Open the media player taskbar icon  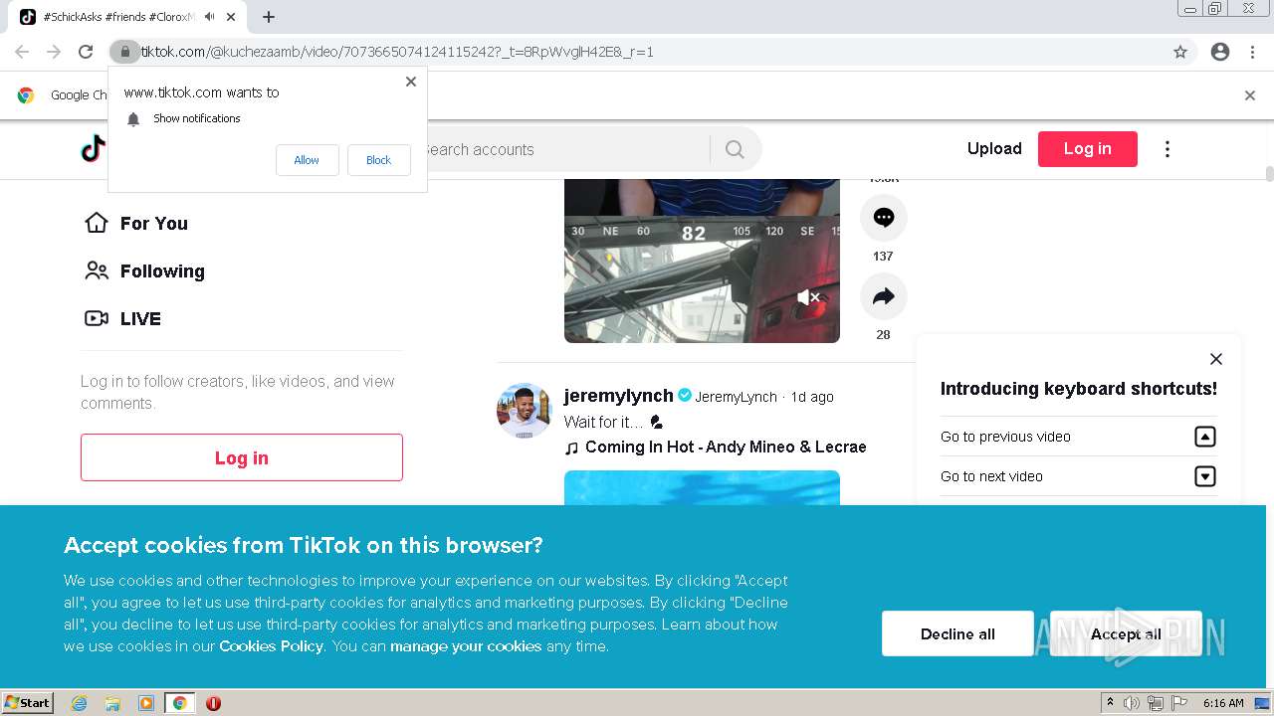[x=146, y=703]
